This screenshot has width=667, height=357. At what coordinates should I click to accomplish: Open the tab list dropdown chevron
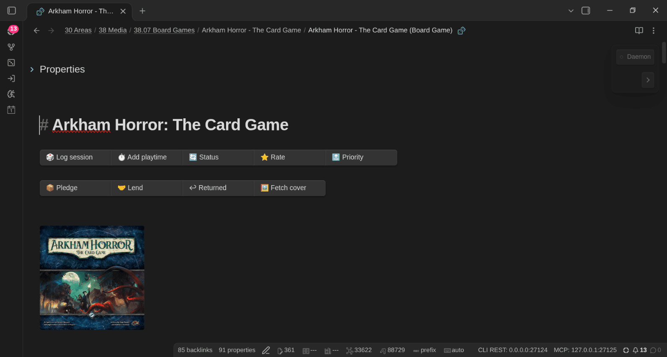click(x=571, y=11)
